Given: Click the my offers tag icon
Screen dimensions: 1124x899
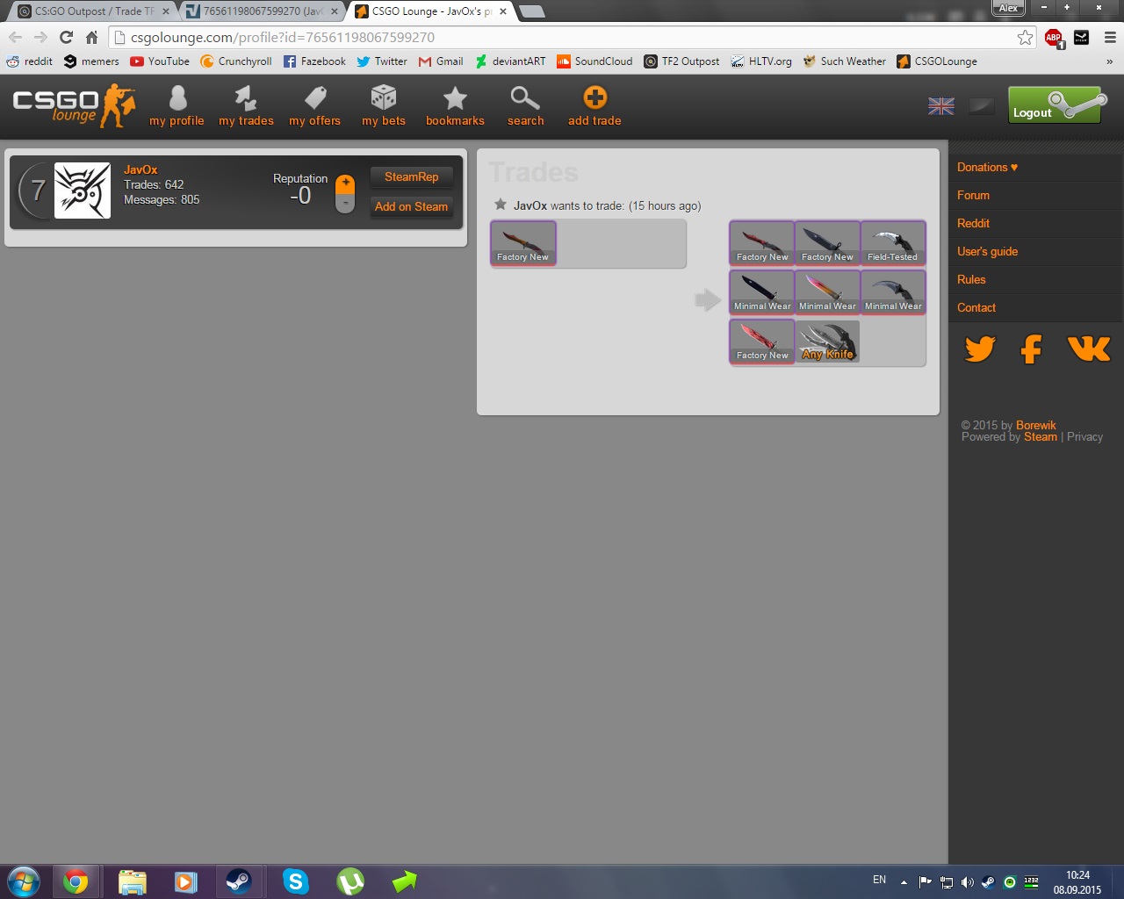Looking at the screenshot, I should pyautogui.click(x=314, y=98).
